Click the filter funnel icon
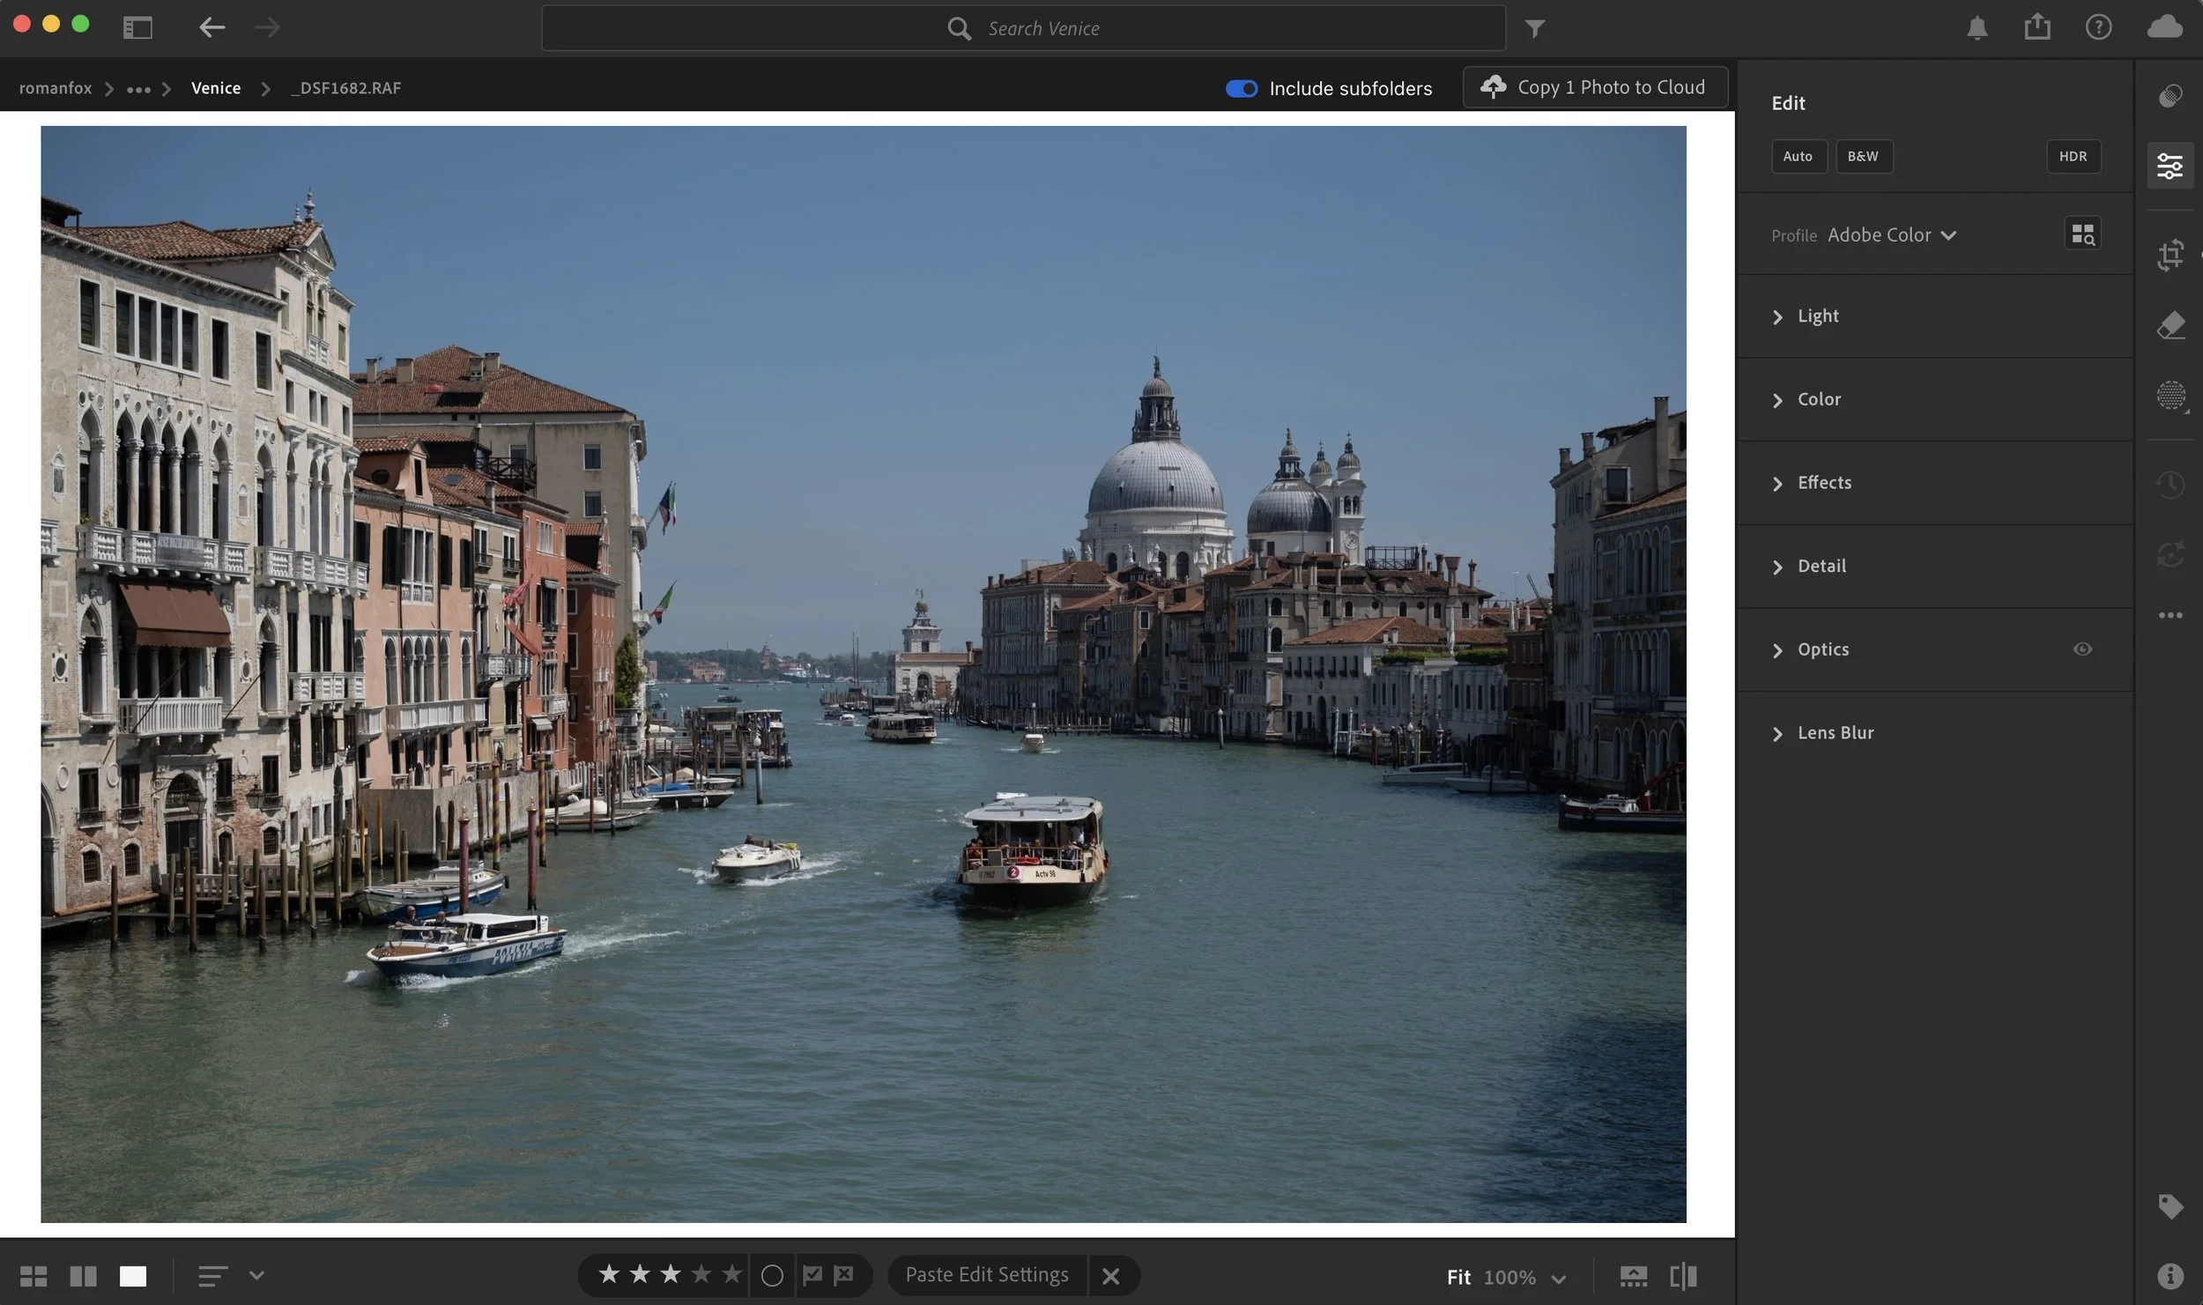Image resolution: width=2203 pixels, height=1305 pixels. [x=1534, y=29]
